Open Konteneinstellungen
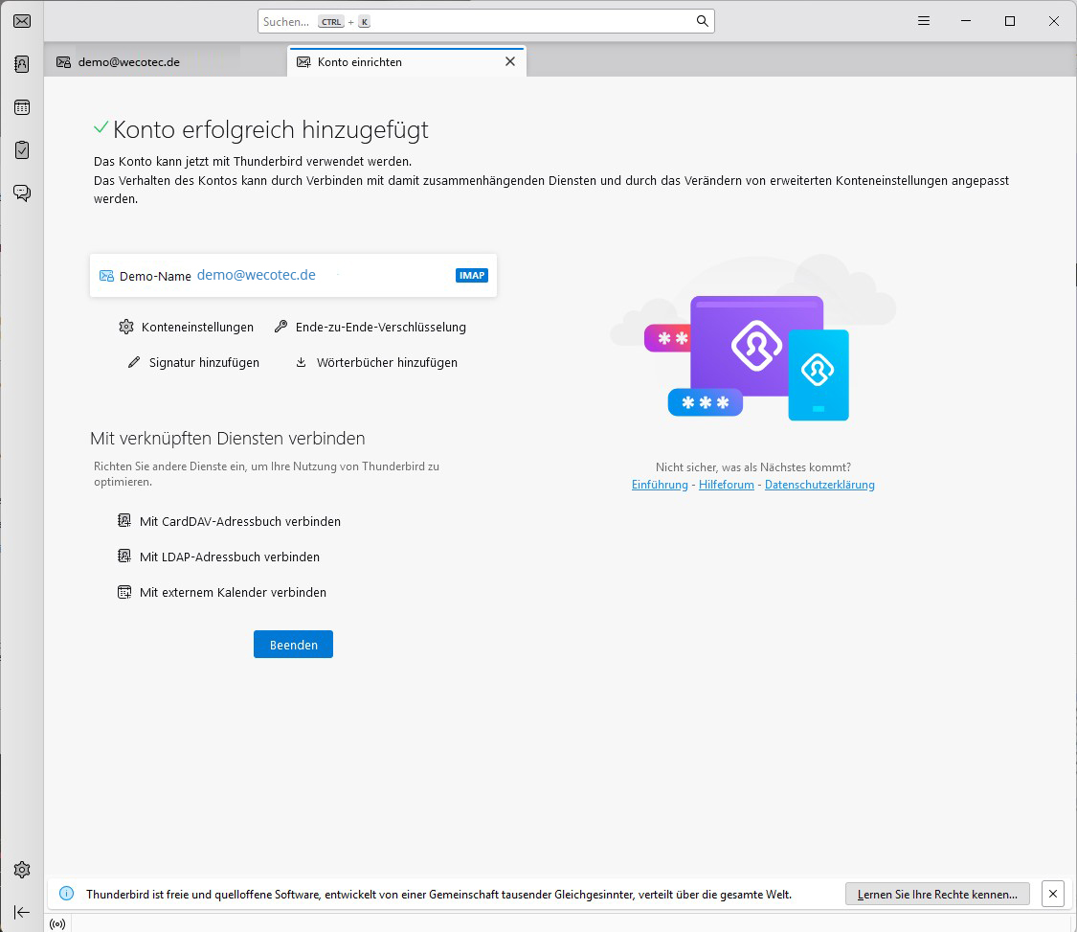The width and height of the screenshot is (1077, 932). [187, 328]
